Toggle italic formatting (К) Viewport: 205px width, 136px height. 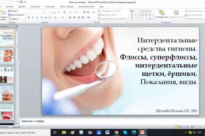[x=33, y=18]
